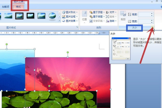
Task: Click the lotus image rotation handle
Action: 49,86
